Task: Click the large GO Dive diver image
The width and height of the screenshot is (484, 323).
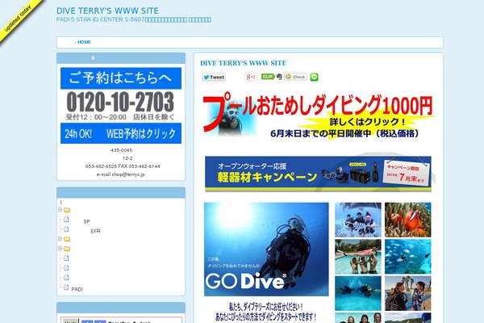Action: tap(266, 250)
